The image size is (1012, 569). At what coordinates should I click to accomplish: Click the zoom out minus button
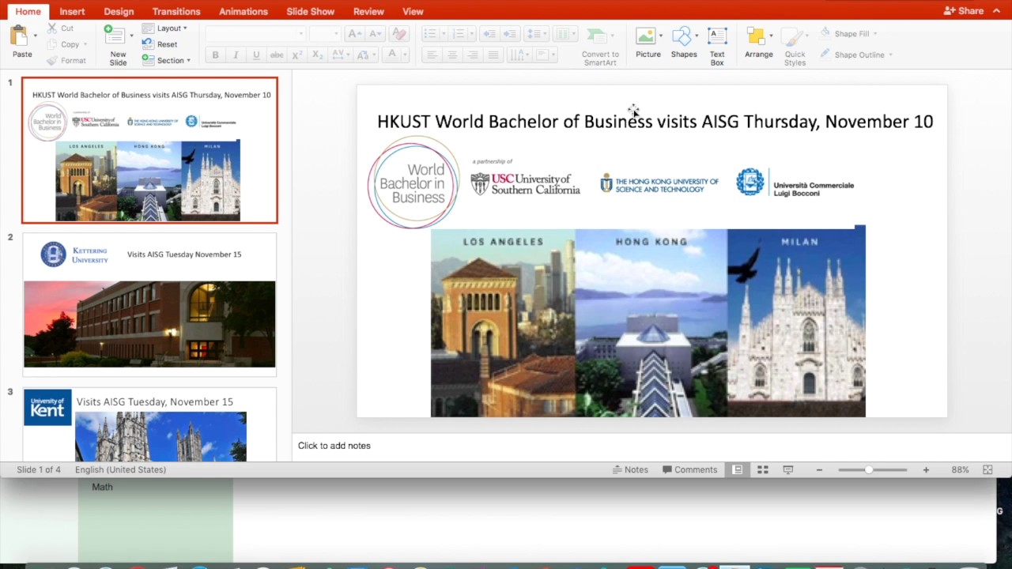(819, 469)
